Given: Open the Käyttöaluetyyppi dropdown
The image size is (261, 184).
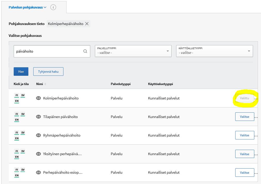Looking at the screenshot, I should 214,51.
